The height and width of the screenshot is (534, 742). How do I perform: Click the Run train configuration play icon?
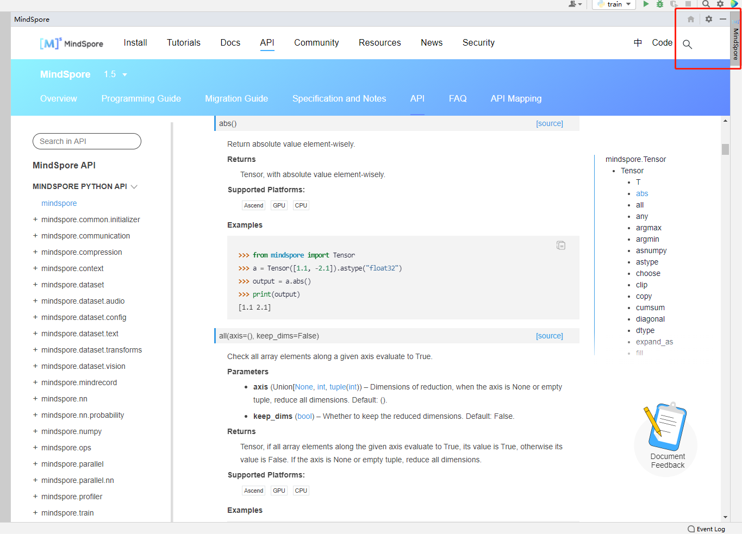point(646,4)
